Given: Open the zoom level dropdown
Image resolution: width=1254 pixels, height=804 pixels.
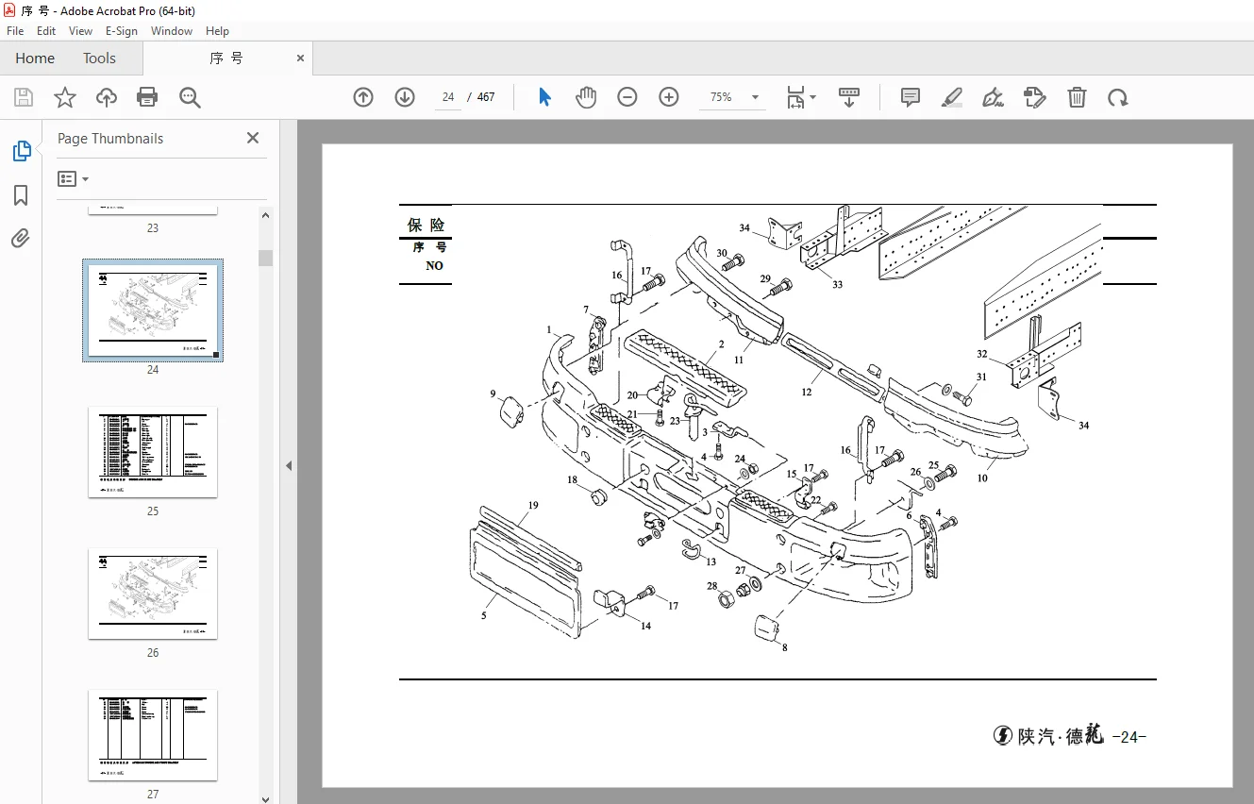Looking at the screenshot, I should pyautogui.click(x=755, y=97).
